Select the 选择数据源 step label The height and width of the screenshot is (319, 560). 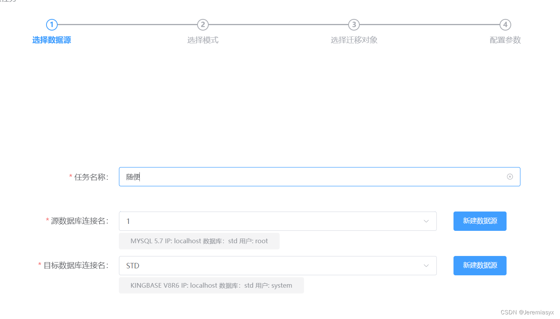click(x=52, y=40)
